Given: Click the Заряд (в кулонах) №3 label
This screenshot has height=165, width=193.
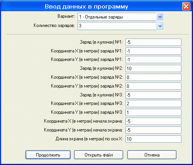Looking at the screenshot, I should pos(101,95).
